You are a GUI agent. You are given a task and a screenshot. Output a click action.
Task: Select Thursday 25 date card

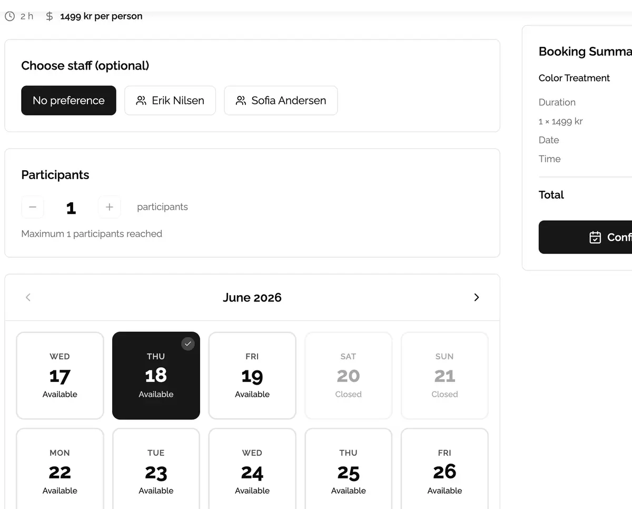349,469
